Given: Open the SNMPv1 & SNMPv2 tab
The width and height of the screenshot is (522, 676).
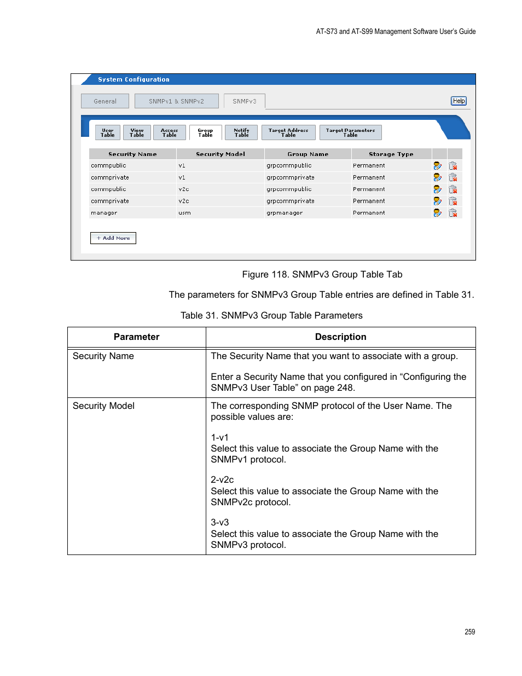Looking at the screenshot, I should click(x=176, y=101).
